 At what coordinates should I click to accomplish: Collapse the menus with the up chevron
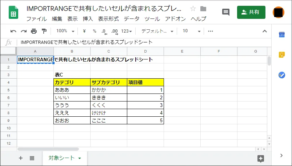(x=265, y=31)
